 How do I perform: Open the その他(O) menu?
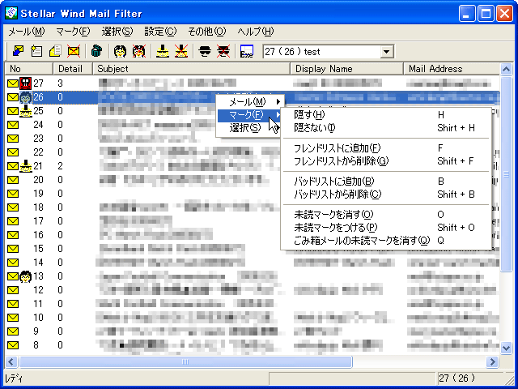[207, 32]
